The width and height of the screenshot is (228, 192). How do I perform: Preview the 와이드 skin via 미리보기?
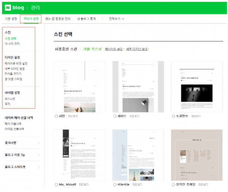(x=135, y=116)
